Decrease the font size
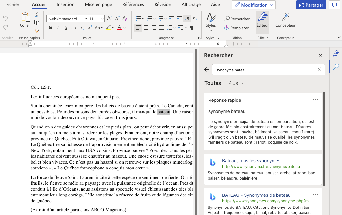The image size is (342, 215). (x=117, y=19)
